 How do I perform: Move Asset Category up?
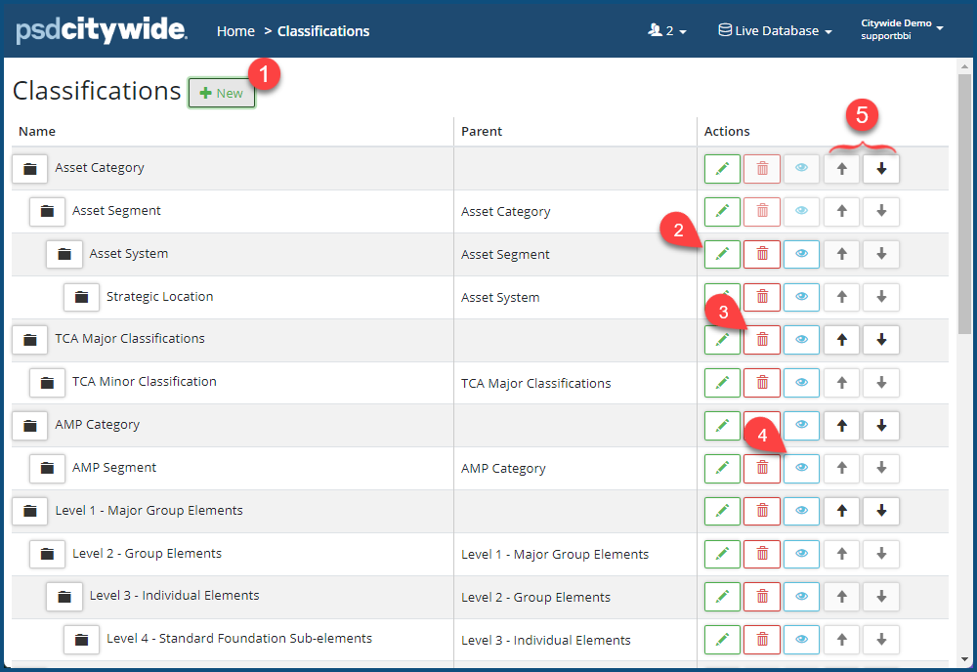(842, 169)
